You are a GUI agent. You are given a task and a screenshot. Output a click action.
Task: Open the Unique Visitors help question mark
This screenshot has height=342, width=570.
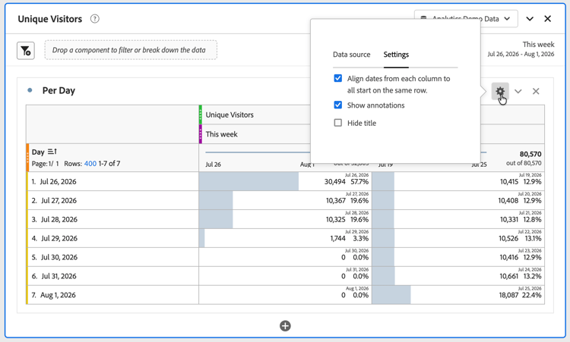point(94,19)
